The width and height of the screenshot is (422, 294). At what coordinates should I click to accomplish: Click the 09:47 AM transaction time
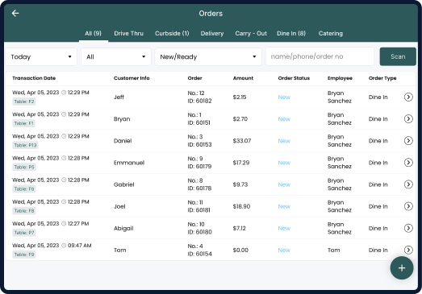[x=80, y=246]
